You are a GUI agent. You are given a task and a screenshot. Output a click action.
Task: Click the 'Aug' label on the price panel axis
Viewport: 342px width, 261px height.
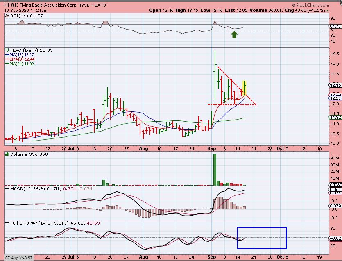point(143,149)
